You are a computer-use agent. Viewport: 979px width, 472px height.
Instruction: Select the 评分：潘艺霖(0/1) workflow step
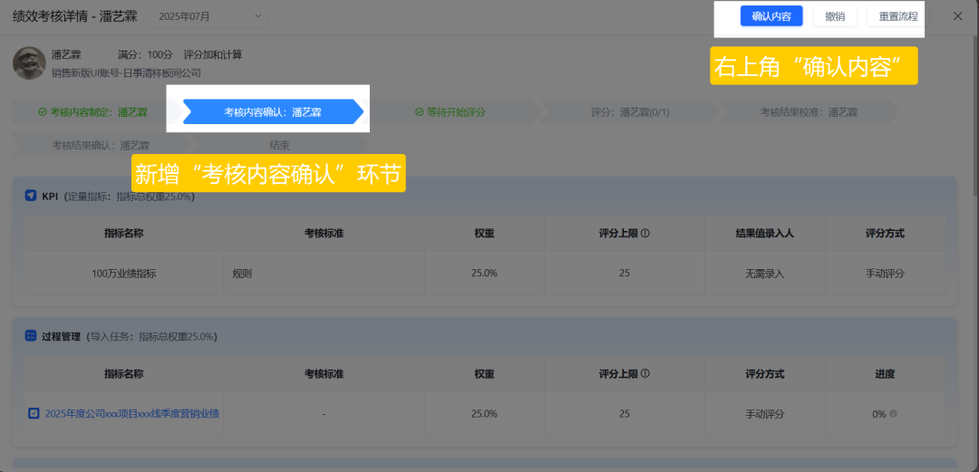[x=629, y=112]
